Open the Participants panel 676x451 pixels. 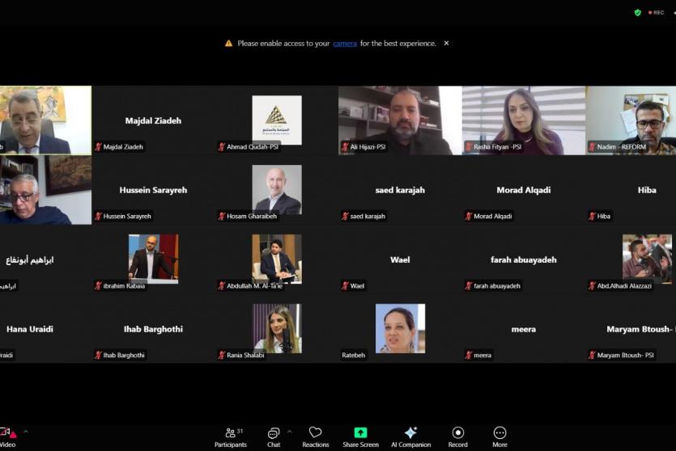point(231,436)
